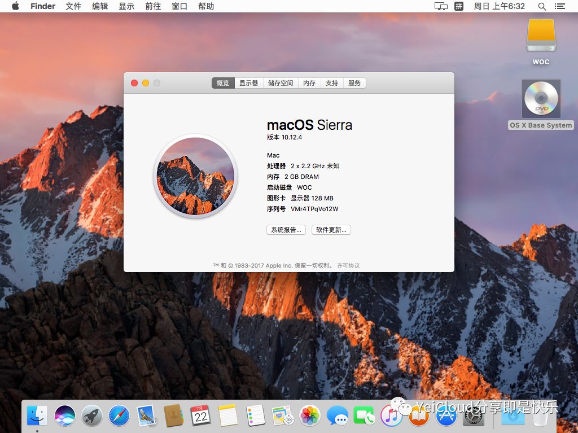Open App Store icon in dock
The image size is (578, 433).
coord(446,415)
